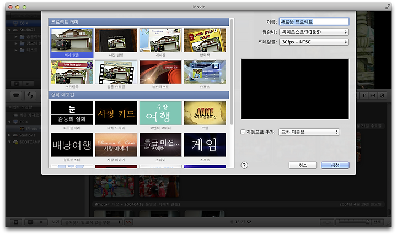397x235 pixels.
Task: Open the 교차 디졸브 transition dropdown
Action: coord(309,132)
